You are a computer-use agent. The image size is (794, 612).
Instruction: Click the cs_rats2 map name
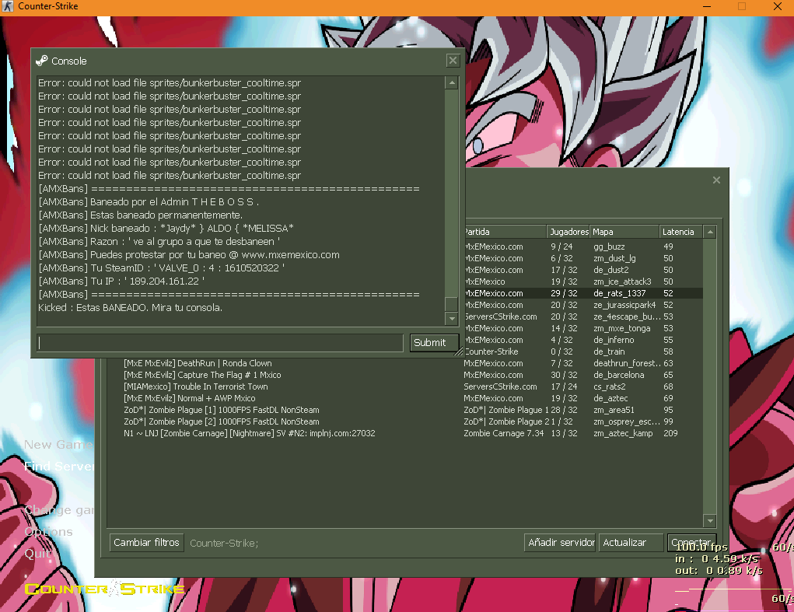[609, 386]
